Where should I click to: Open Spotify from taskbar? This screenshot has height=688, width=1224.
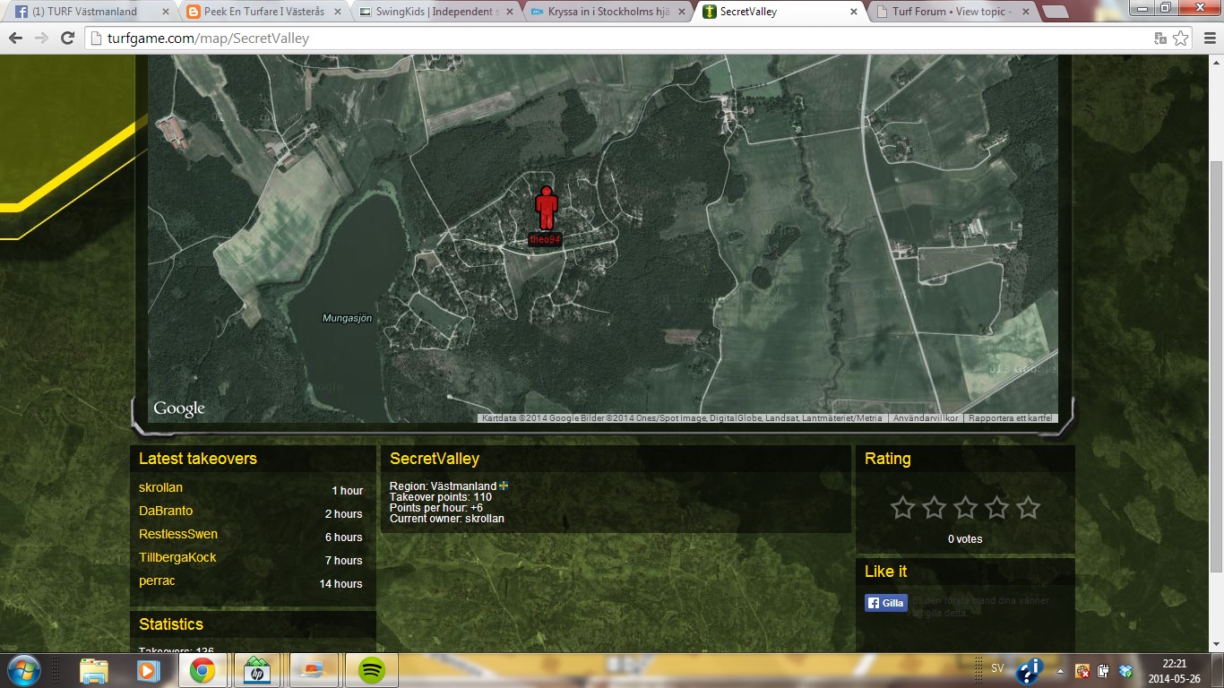pos(372,670)
